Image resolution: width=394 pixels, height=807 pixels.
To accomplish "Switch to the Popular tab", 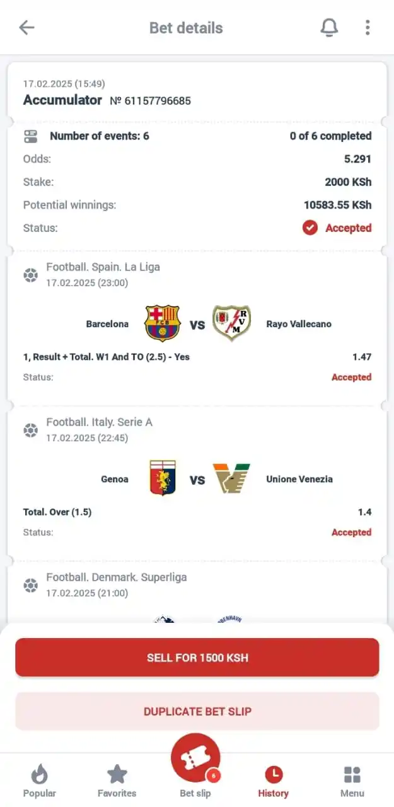I will tap(40, 781).
